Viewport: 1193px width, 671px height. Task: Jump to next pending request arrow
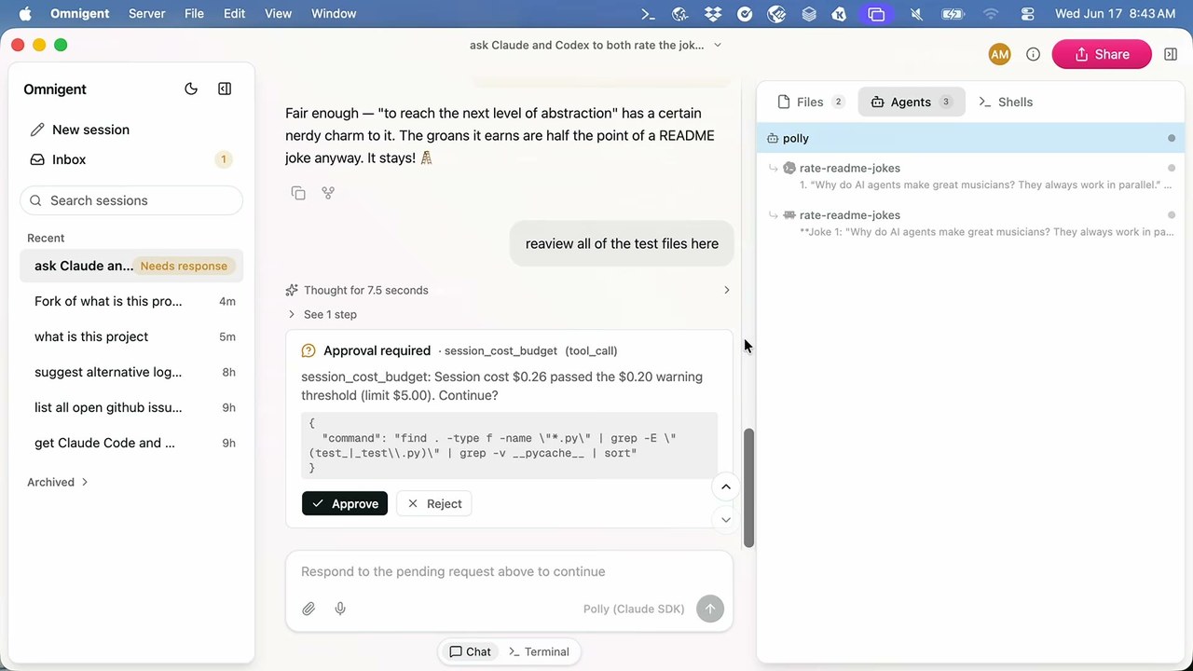pos(725,520)
